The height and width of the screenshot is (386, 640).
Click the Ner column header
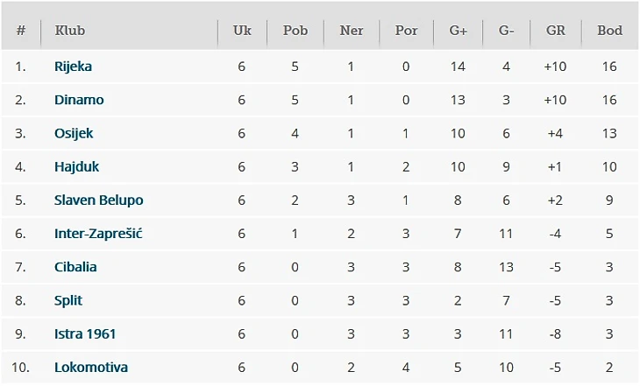tap(351, 31)
